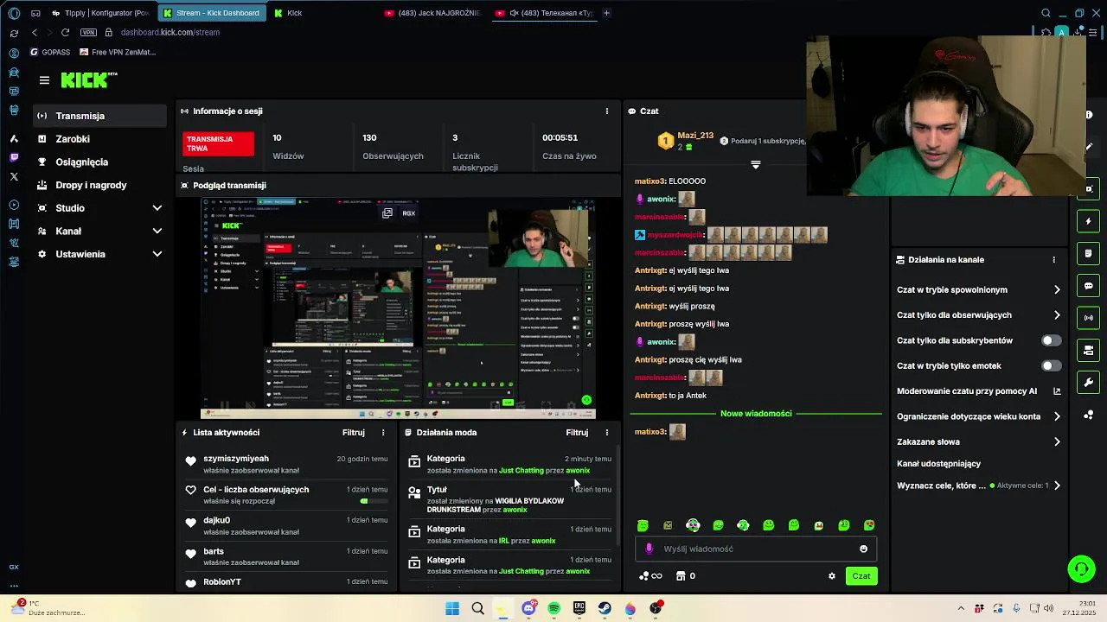This screenshot has height=622, width=1107.
Task: Go back in browser history
Action: point(35,32)
